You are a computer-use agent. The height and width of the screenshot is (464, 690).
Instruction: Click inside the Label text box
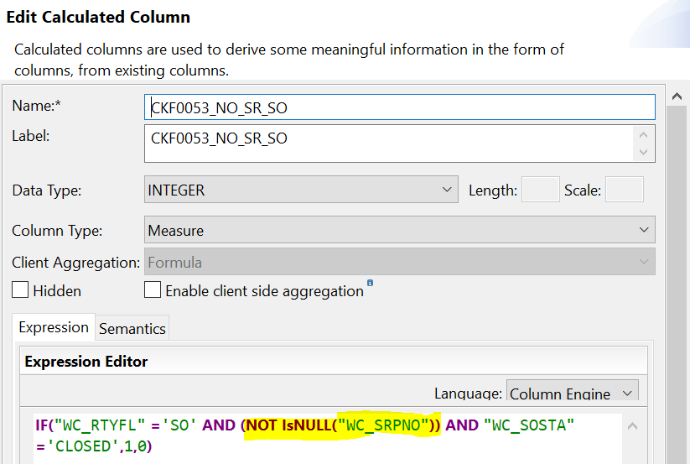(386, 143)
